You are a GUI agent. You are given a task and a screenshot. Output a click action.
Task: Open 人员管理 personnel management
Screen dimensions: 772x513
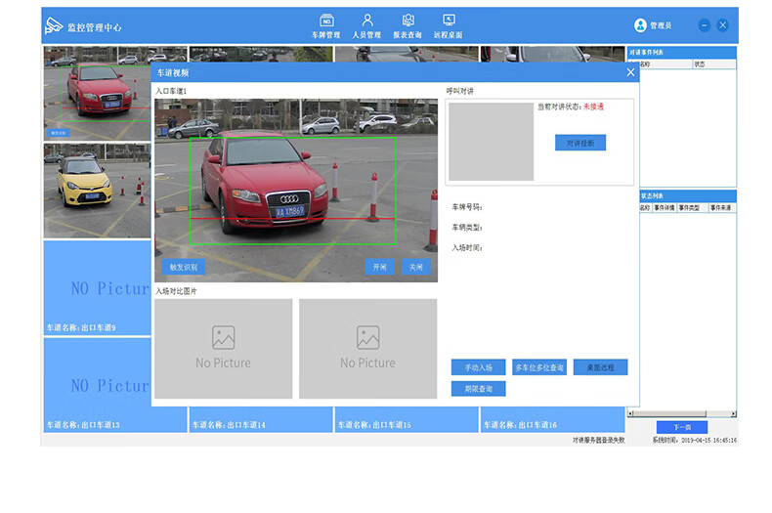coord(366,25)
